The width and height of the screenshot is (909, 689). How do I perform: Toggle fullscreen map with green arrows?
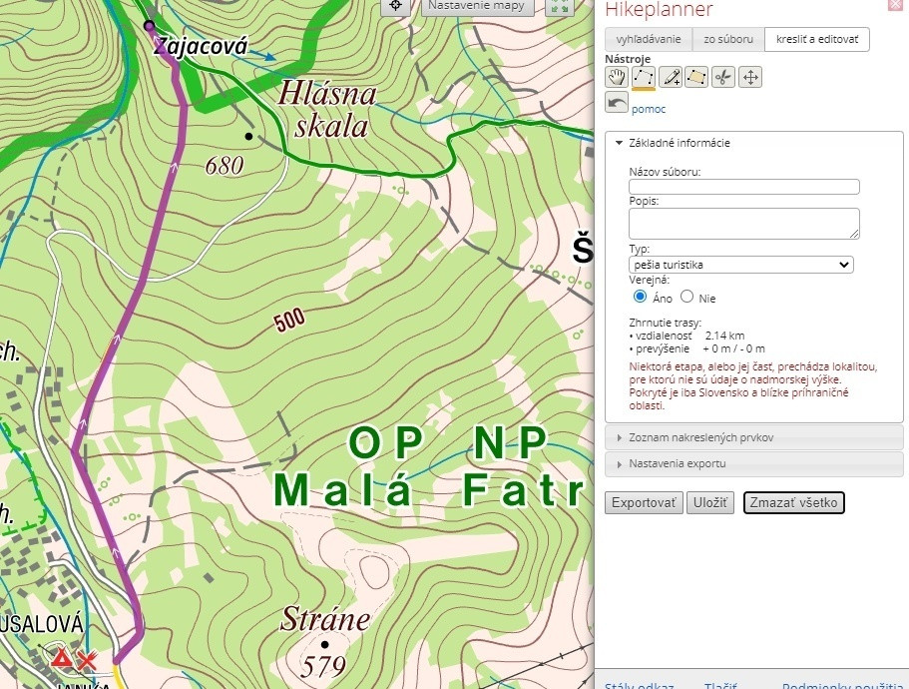(560, 7)
